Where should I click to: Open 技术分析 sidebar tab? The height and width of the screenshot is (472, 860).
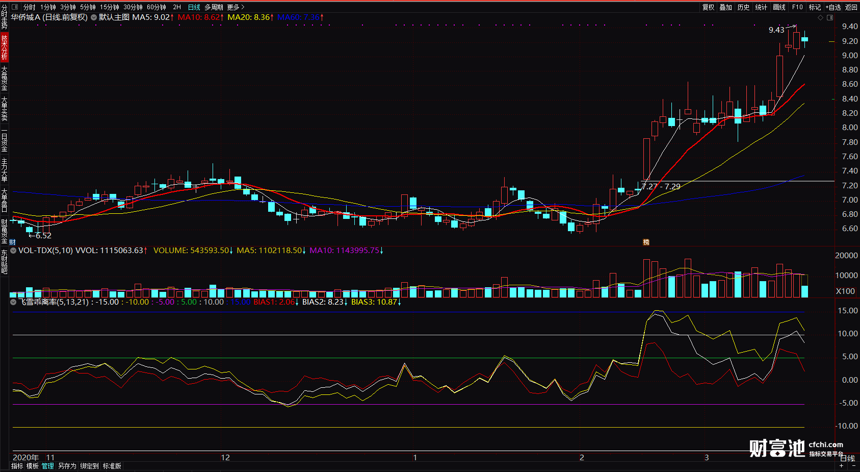click(x=4, y=47)
